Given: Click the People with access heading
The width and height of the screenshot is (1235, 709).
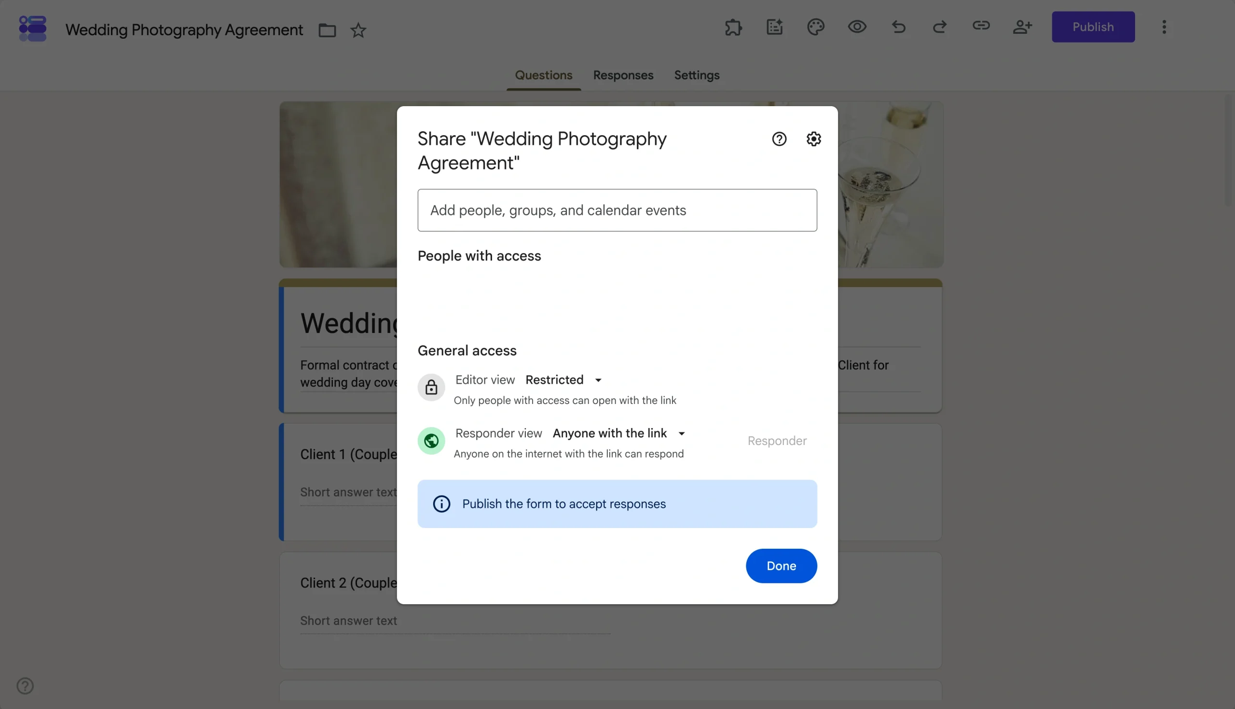Looking at the screenshot, I should [x=479, y=256].
